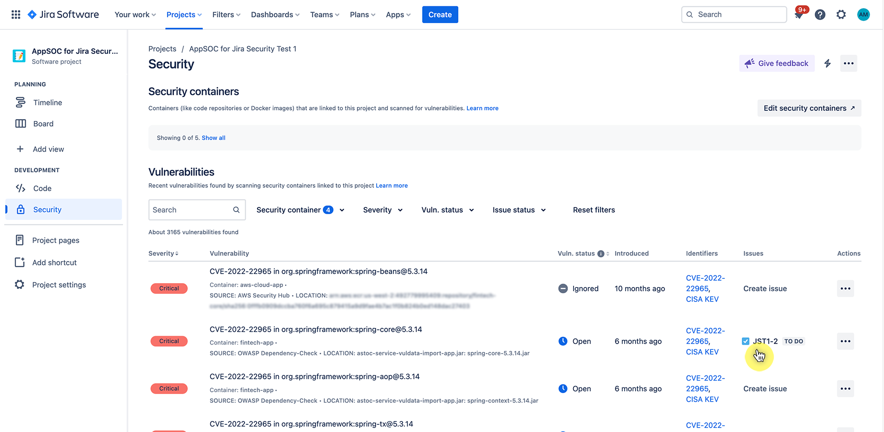Expand the Plans menu
This screenshot has width=884, height=432.
363,15
